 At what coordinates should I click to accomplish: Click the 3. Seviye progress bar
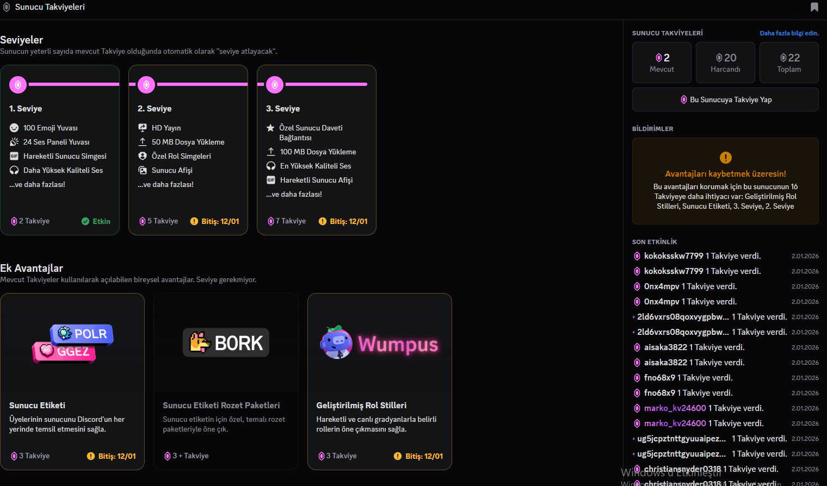(x=326, y=84)
